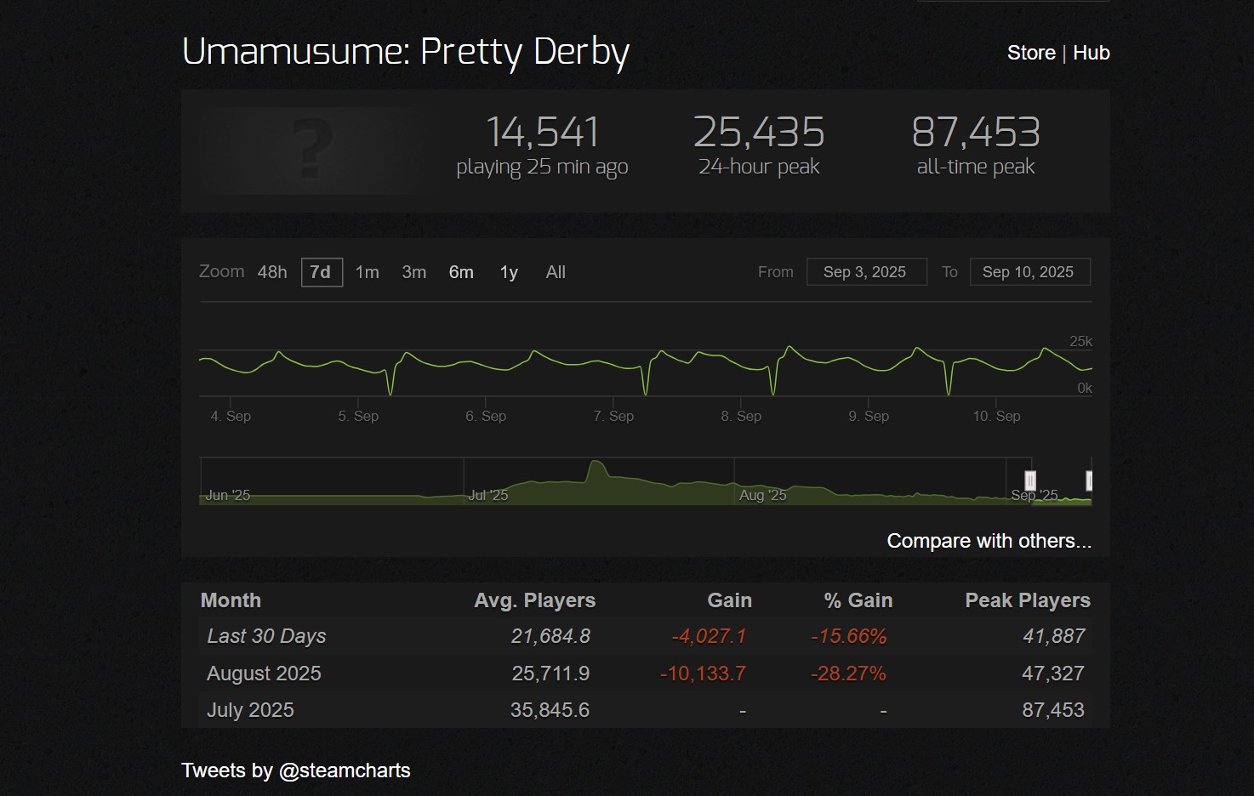This screenshot has width=1254, height=796.
Task: Select the 6m zoom range
Action: (461, 272)
